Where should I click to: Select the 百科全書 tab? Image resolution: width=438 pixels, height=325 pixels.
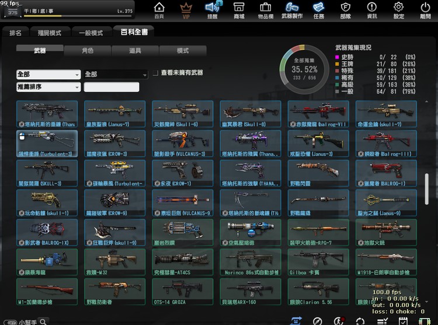click(x=134, y=32)
